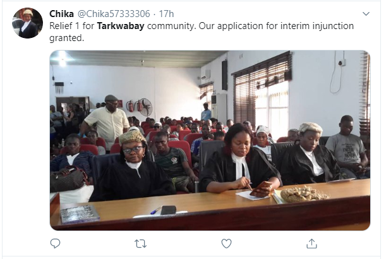
Task: Click the tweet text about interim injunction
Action: coord(202,32)
